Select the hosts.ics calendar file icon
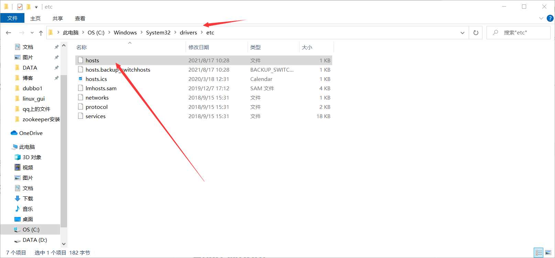This screenshot has height=258, width=555. tap(80, 79)
